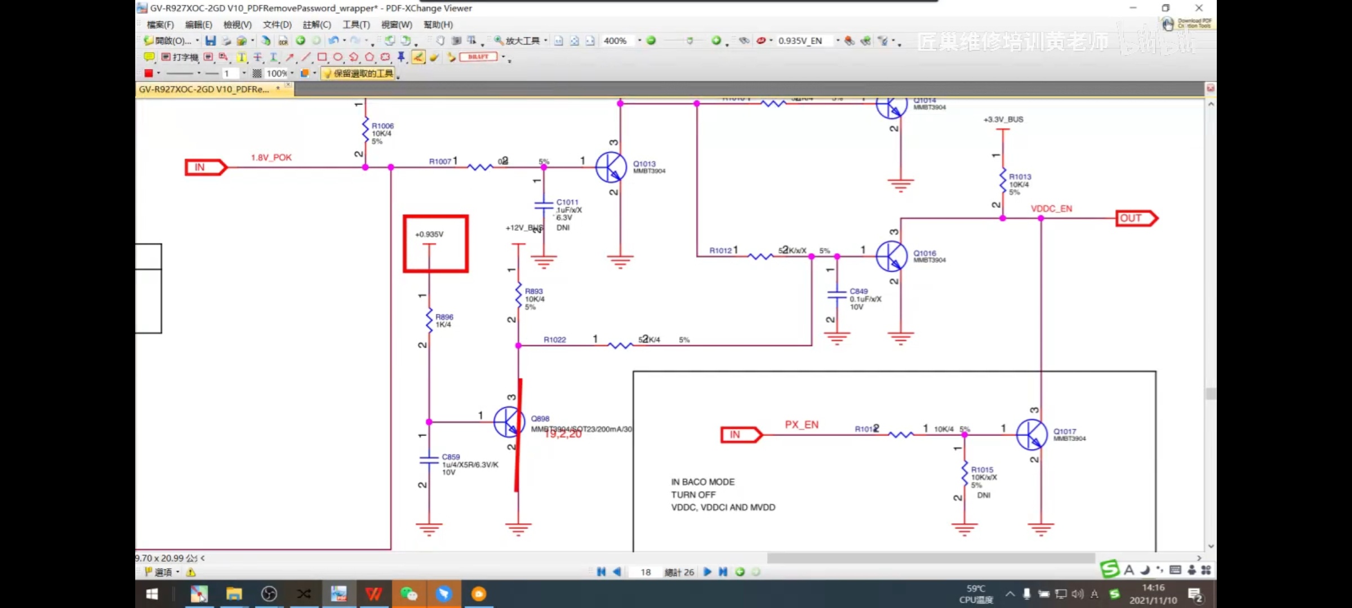Select the Eraser tool
The image size is (1352, 608).
[434, 57]
